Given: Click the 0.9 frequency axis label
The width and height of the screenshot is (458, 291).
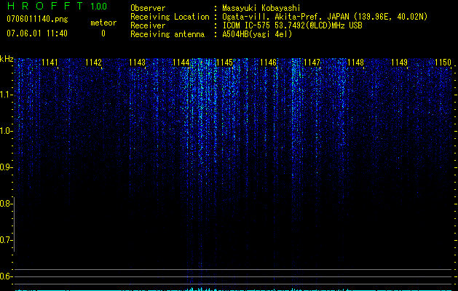Looking at the screenshot, I should coord(6,167).
